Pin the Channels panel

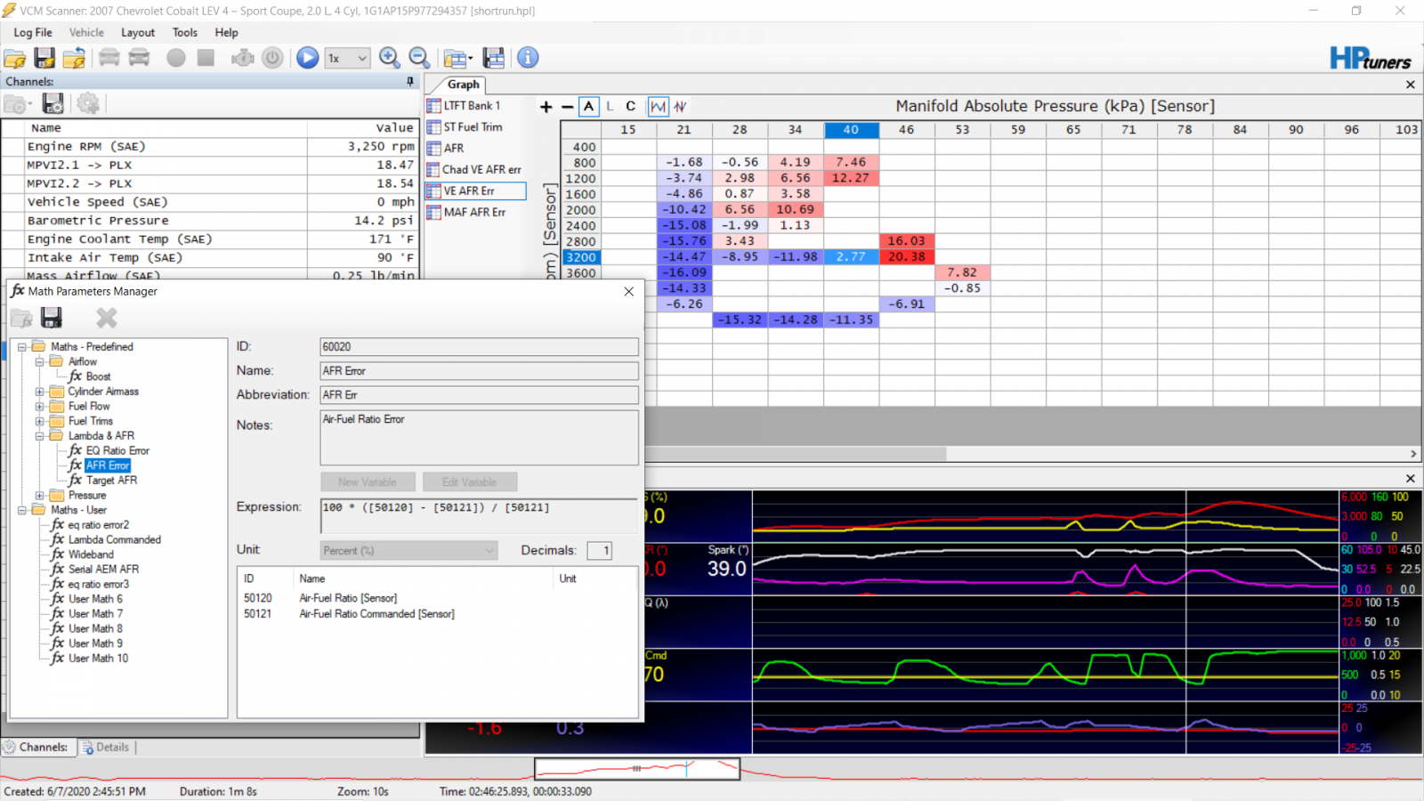(x=410, y=82)
